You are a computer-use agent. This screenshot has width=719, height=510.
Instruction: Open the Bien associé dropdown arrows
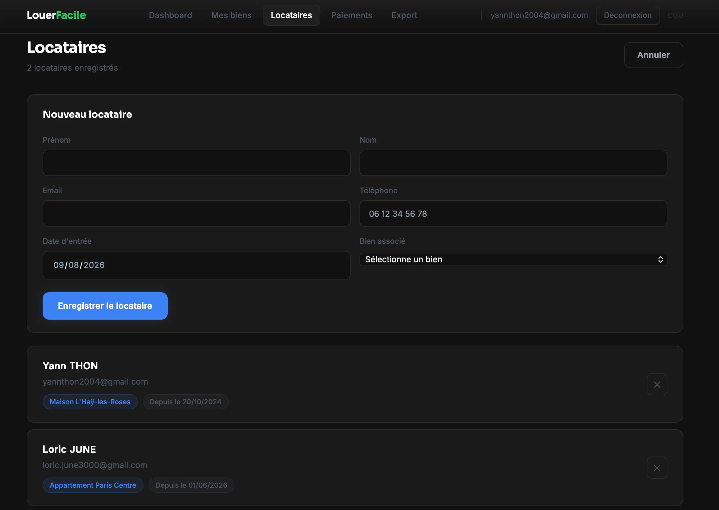coord(660,259)
